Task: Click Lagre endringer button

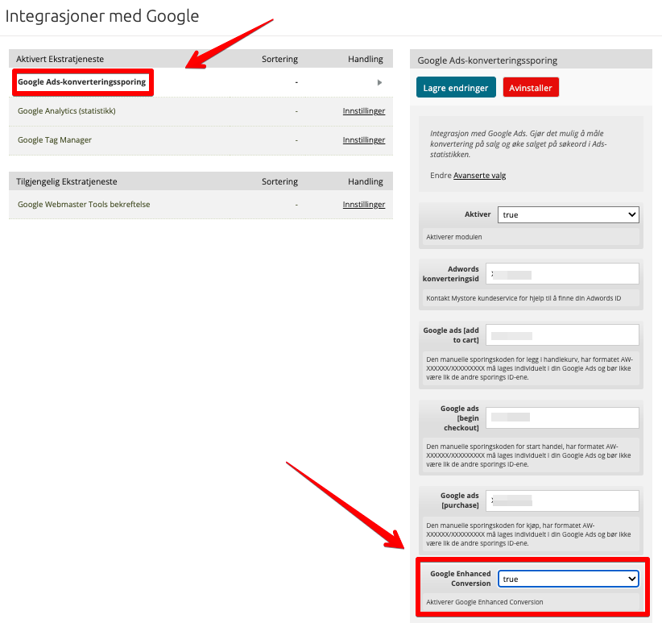Action: pyautogui.click(x=456, y=87)
